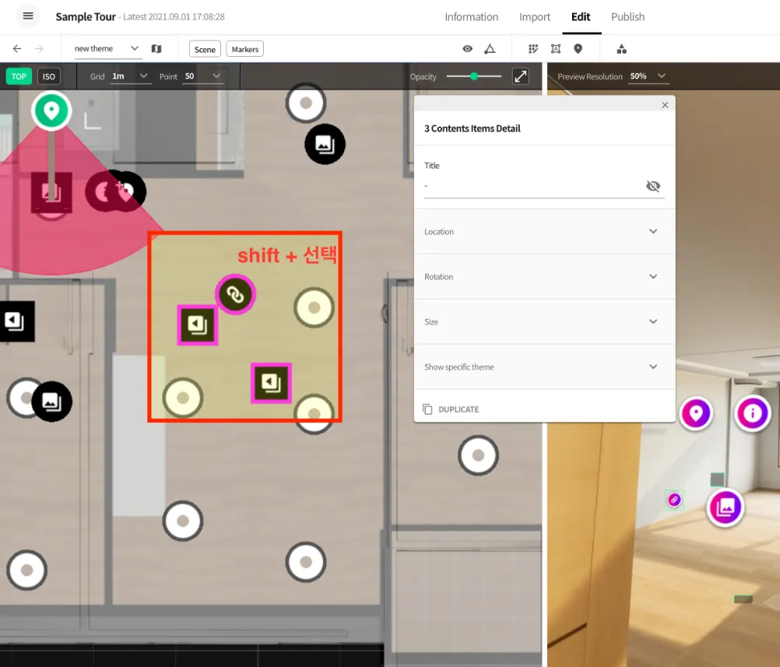The image size is (780, 667).
Task: Select the location pin tool in the toolbar
Action: pos(578,49)
